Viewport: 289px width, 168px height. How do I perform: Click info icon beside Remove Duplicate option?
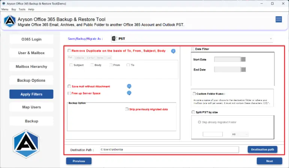[x=173, y=51]
